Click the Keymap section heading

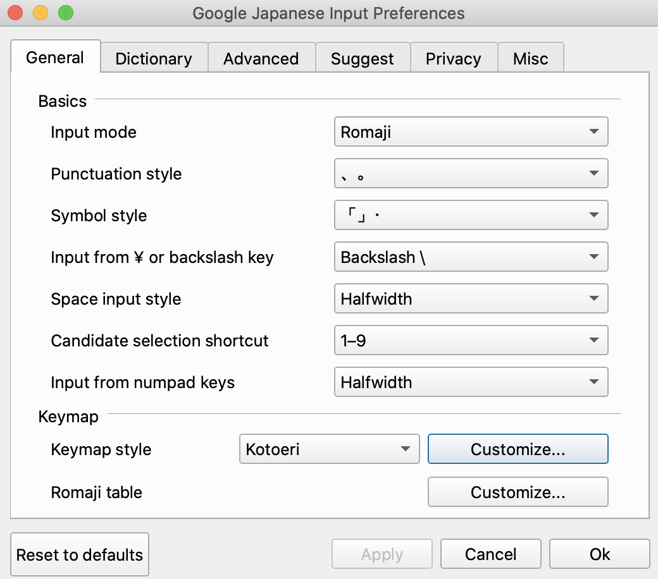point(68,417)
